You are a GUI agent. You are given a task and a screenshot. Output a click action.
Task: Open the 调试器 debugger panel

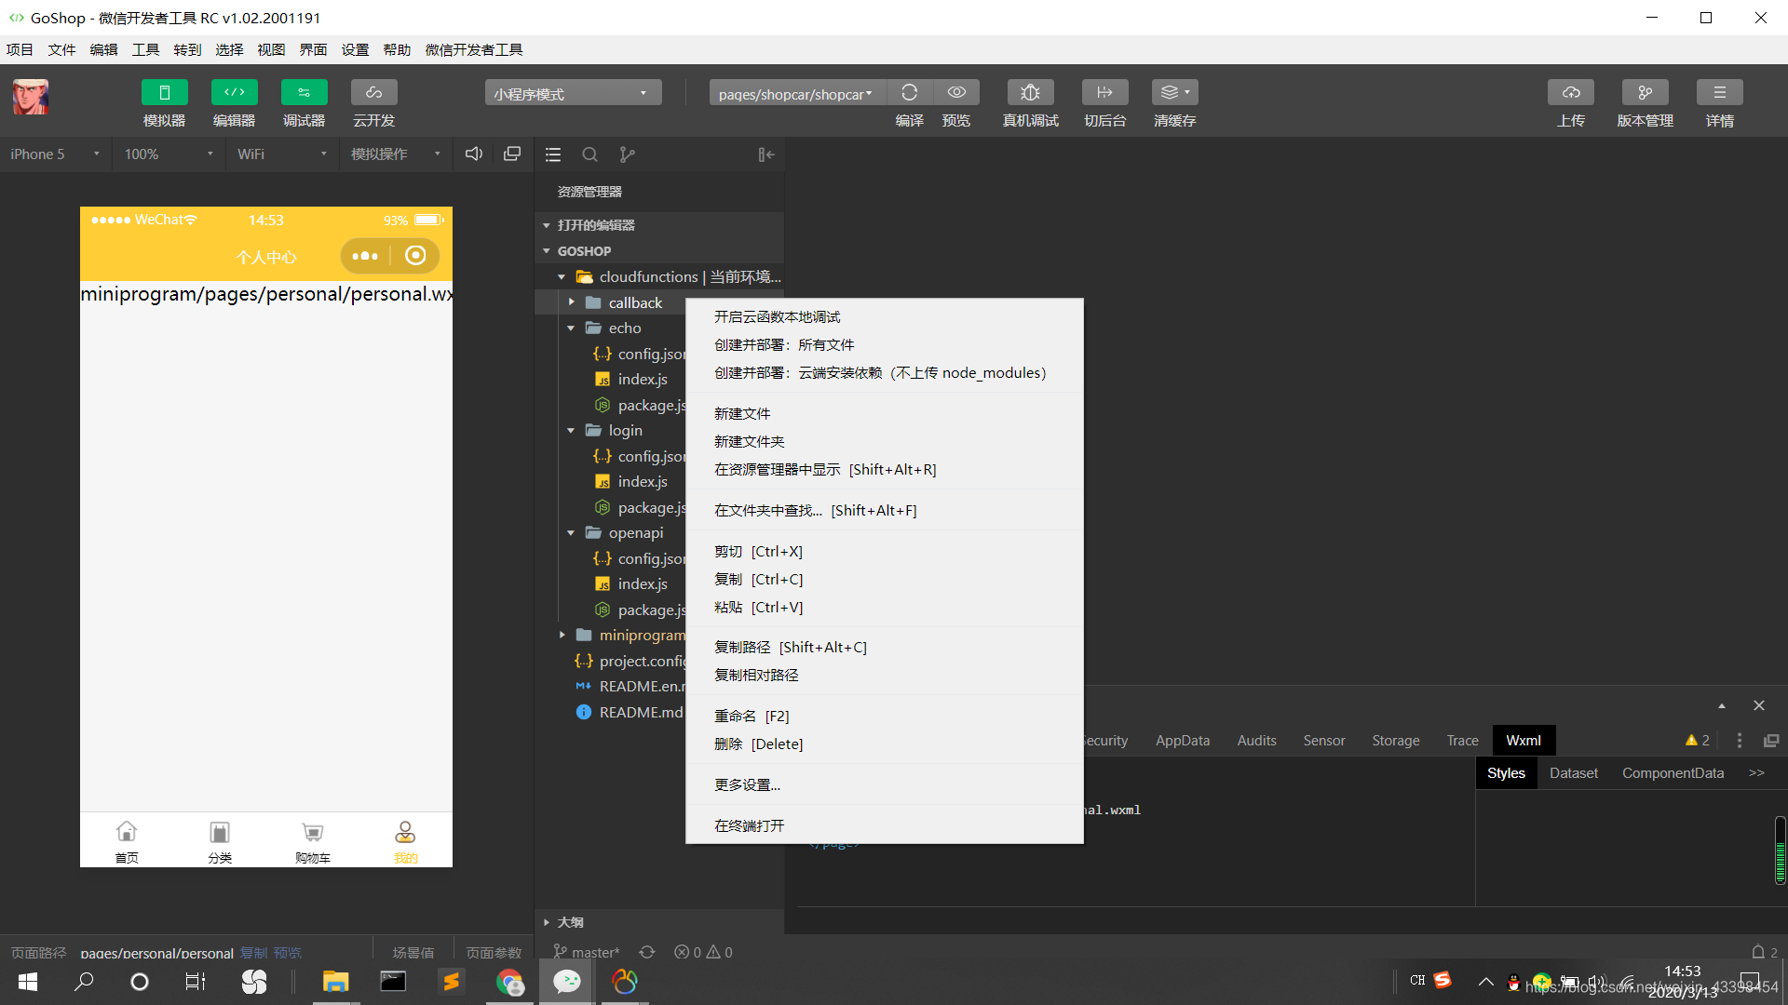(x=304, y=102)
